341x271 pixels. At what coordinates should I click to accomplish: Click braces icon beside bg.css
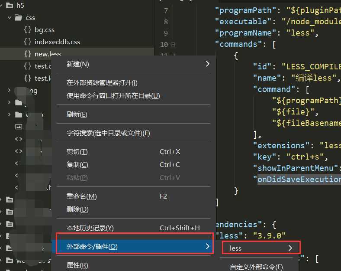28,29
